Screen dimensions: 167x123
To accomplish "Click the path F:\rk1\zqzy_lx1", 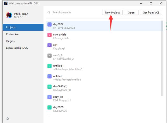I will pos(62,100).
